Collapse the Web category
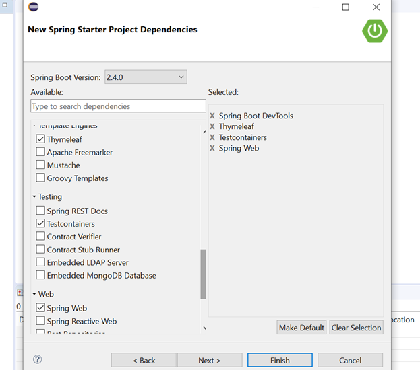420x370 pixels. [34, 294]
